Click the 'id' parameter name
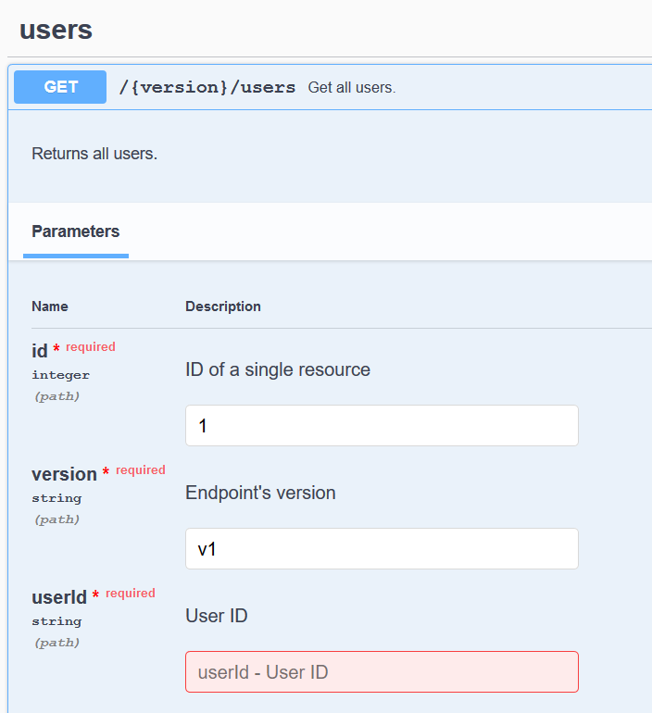The image size is (652, 713). pos(40,351)
